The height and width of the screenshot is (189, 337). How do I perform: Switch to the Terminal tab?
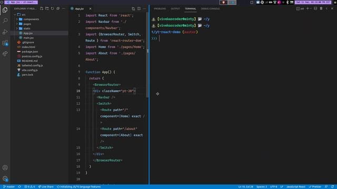pos(191,9)
